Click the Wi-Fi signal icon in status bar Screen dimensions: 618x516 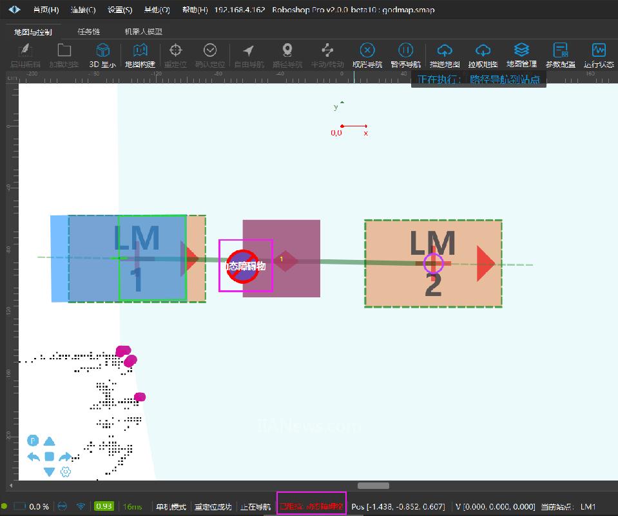click(x=81, y=507)
